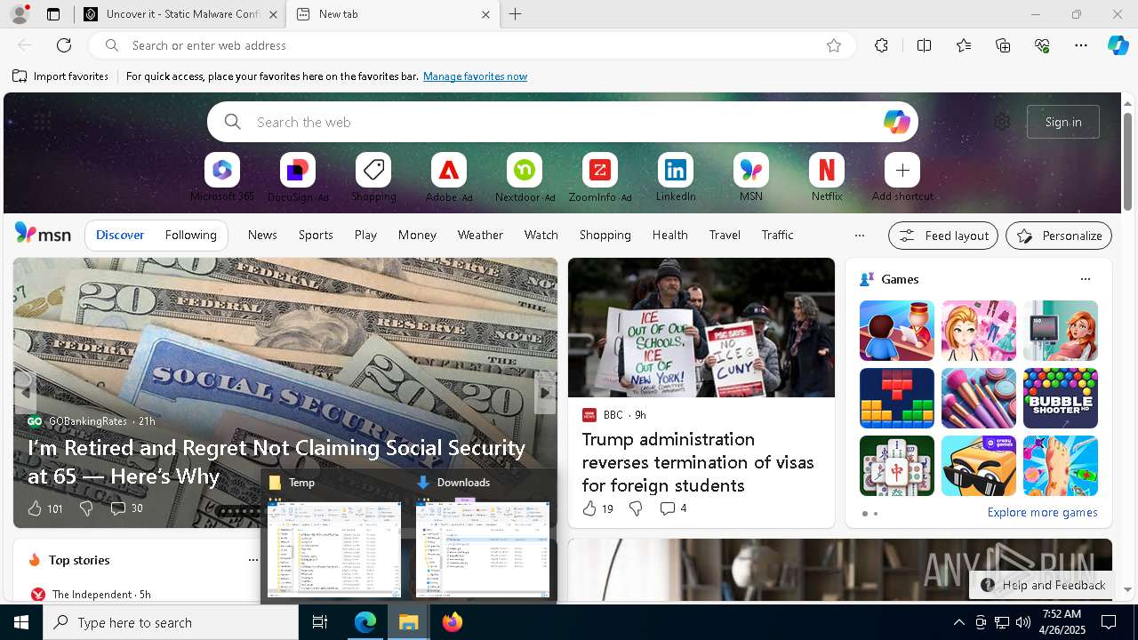Click the Search the web field
Viewport: 1138px width, 640px height.
point(562,122)
